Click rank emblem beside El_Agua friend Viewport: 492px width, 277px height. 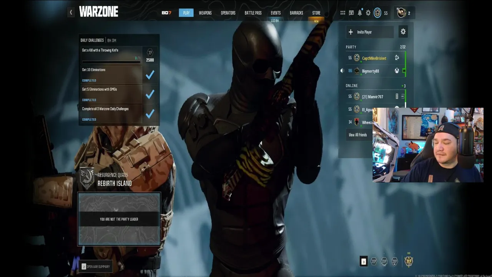pyautogui.click(x=357, y=109)
